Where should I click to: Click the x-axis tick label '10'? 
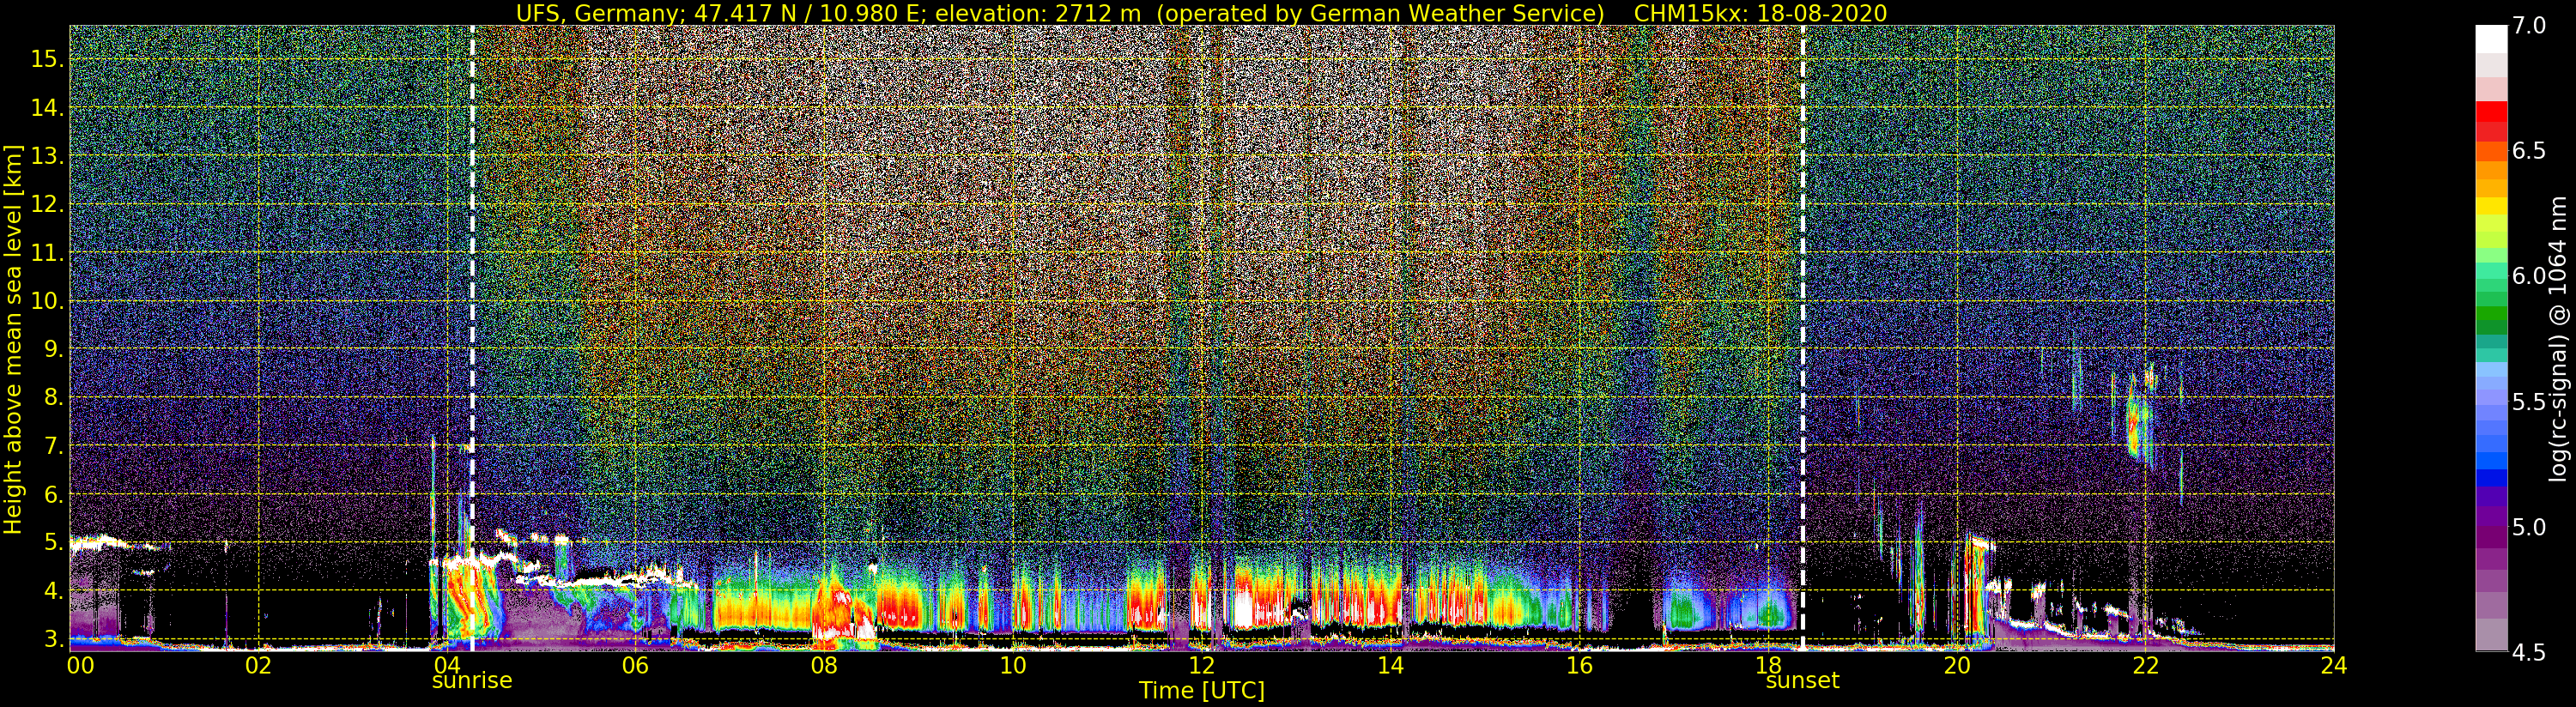tap(1013, 665)
